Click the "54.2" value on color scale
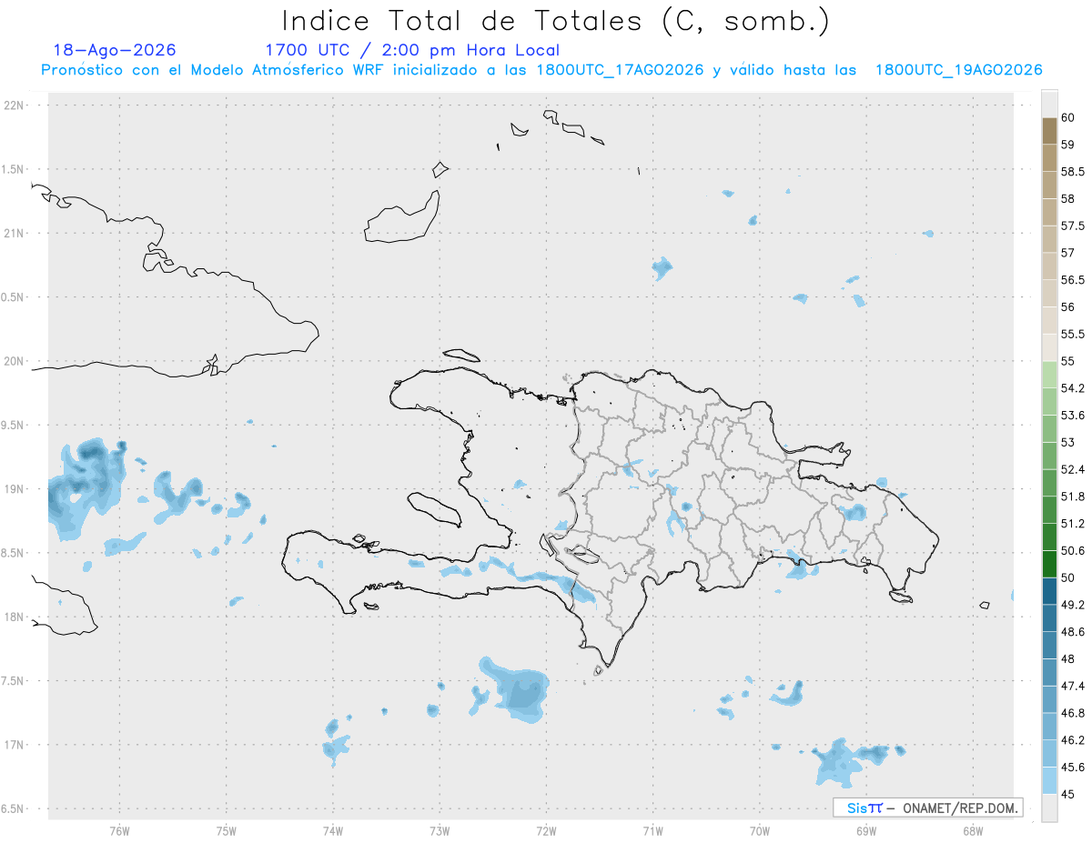The height and width of the screenshot is (843, 1092). tap(1073, 388)
